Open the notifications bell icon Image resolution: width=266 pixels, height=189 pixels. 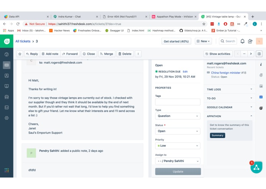click(242, 41)
